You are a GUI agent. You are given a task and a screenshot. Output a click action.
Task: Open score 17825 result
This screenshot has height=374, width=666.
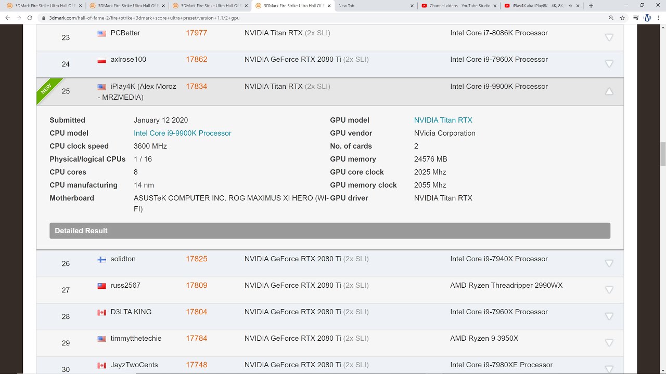197,259
